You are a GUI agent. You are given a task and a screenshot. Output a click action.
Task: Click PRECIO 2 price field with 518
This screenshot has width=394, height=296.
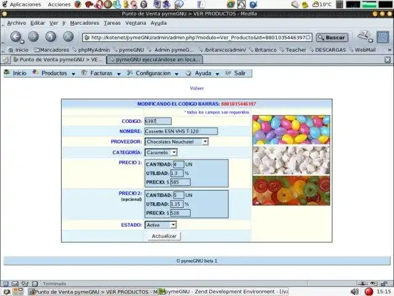coord(180,213)
